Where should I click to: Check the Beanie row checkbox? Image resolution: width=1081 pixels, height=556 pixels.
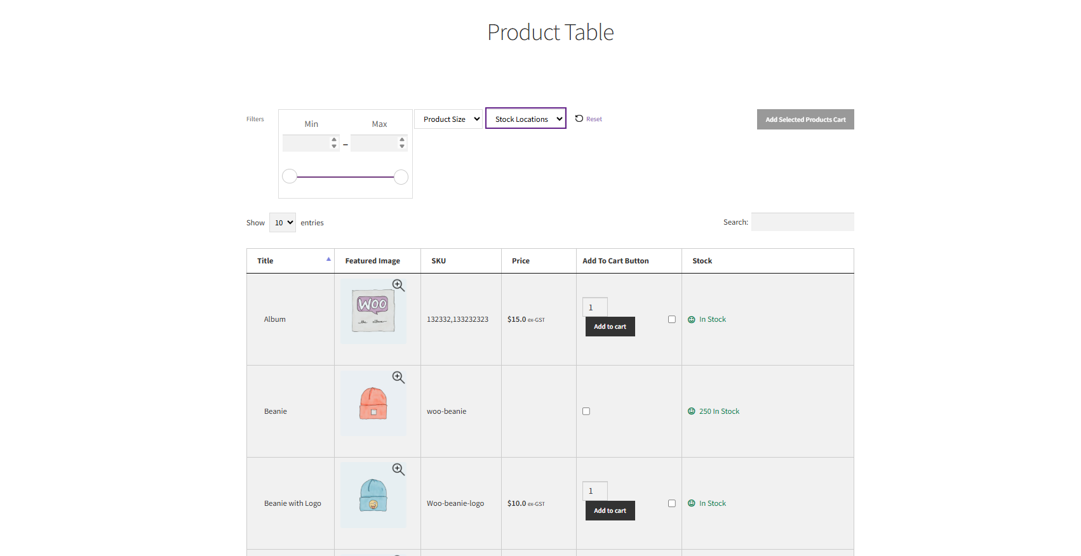(586, 411)
